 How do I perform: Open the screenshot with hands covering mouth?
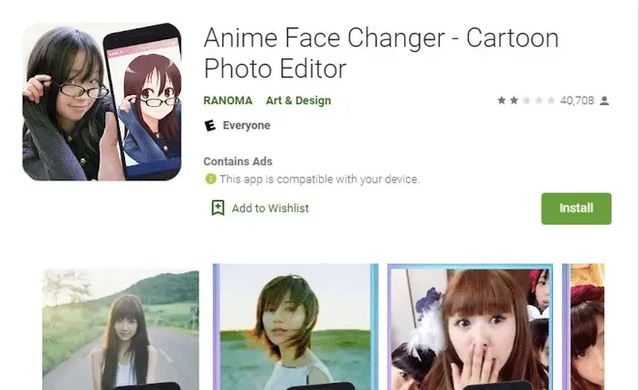click(470, 327)
